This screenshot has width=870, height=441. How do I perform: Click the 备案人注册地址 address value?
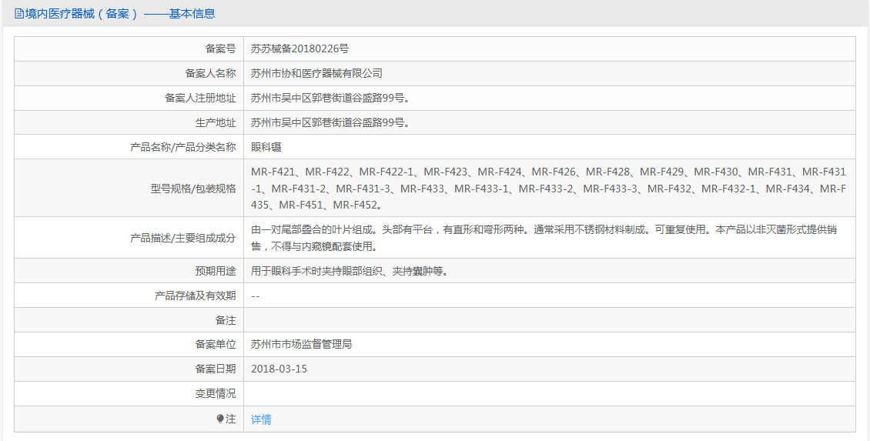(331, 99)
